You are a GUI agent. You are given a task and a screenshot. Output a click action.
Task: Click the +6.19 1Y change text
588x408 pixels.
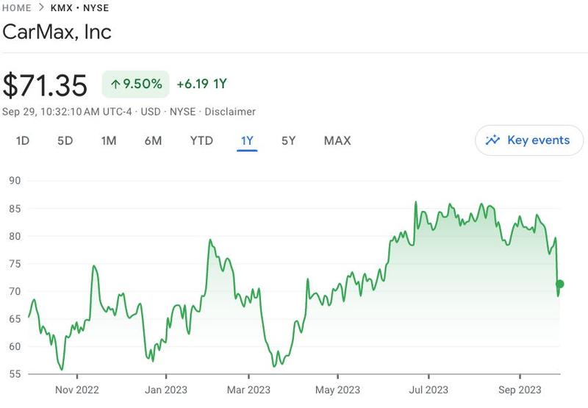(x=201, y=84)
